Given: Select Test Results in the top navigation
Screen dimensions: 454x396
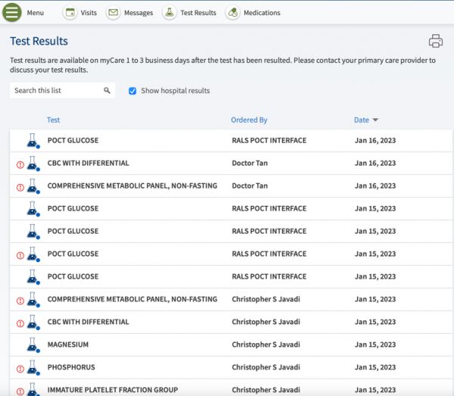Looking at the screenshot, I should [x=198, y=13].
